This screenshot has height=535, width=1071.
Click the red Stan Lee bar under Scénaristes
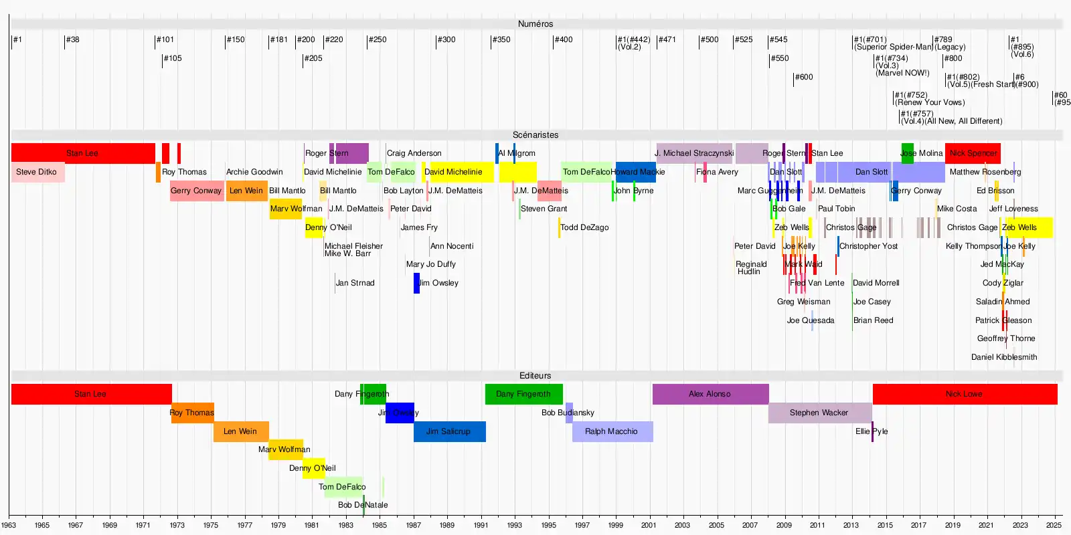click(82, 153)
